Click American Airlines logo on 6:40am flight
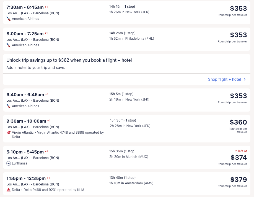 click(9, 106)
